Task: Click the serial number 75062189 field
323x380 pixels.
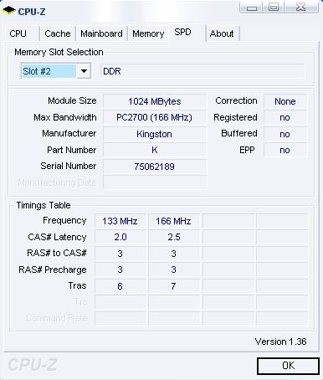Action: click(x=155, y=167)
